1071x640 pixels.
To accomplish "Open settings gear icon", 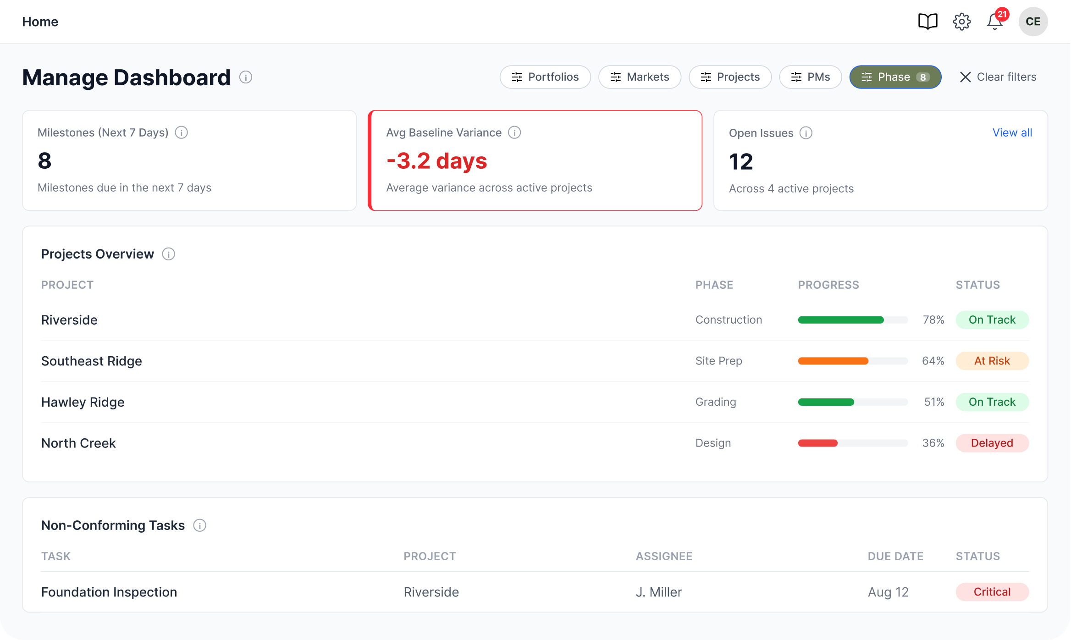I will click(x=962, y=22).
